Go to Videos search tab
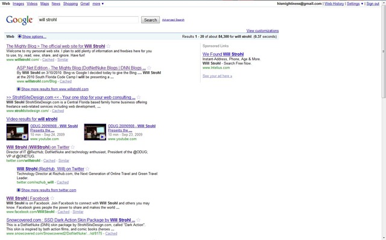386x240 pixels. point(32,4)
